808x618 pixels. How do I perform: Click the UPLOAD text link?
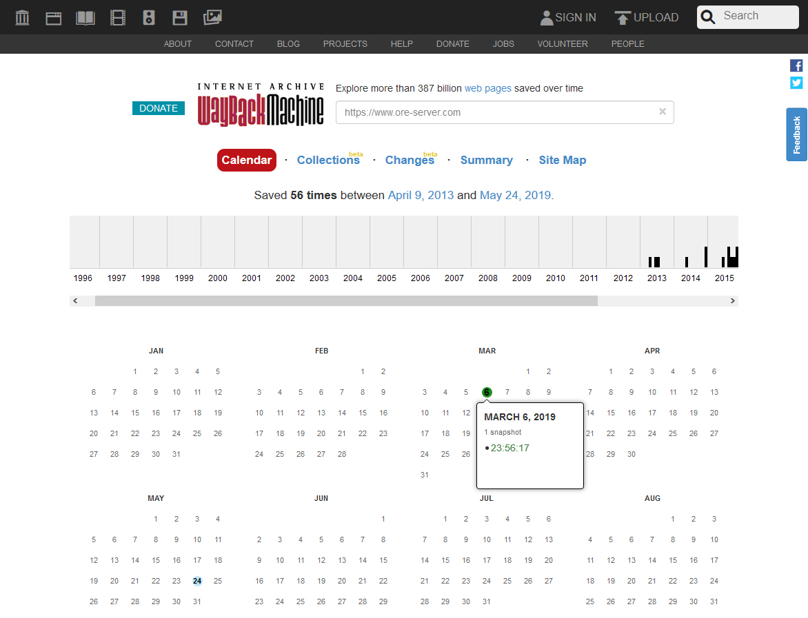tap(656, 17)
